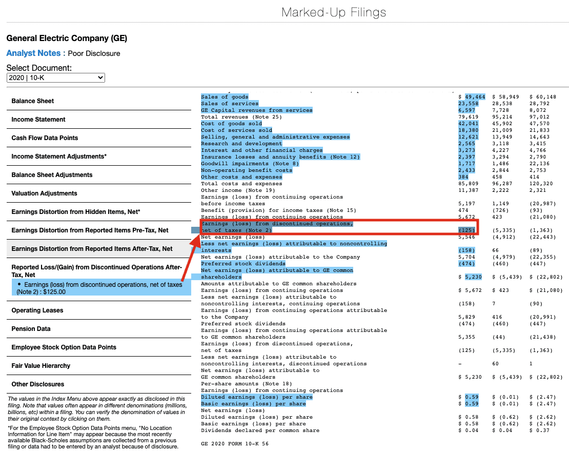
Task: Click highlighted value 18,380
Action: click(x=469, y=130)
